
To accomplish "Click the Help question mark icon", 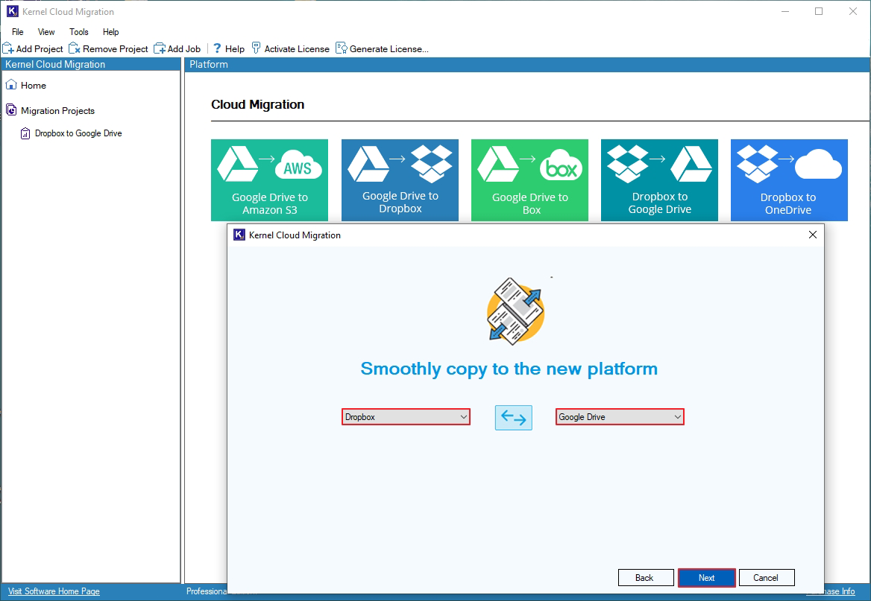I will [217, 49].
